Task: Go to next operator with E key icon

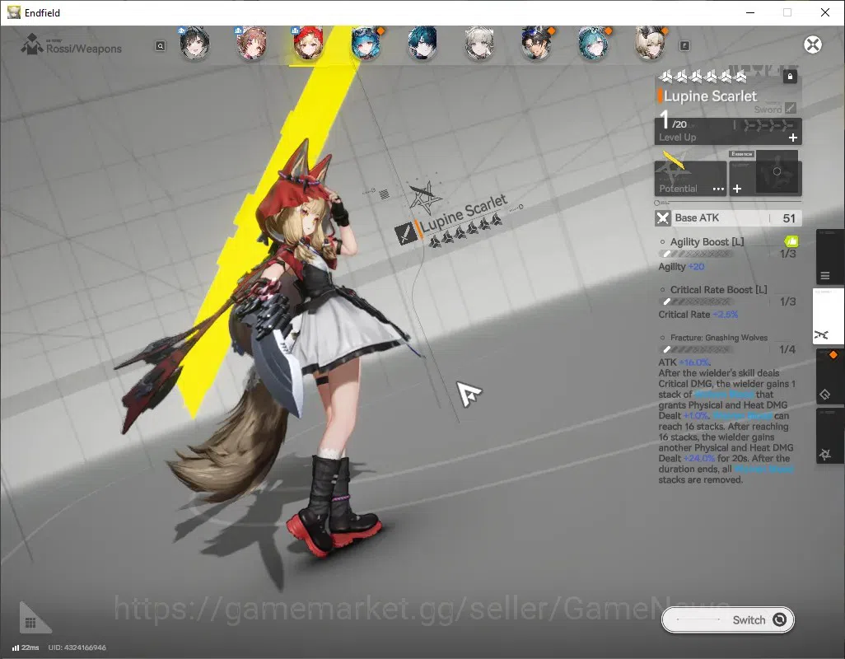Action: click(684, 46)
